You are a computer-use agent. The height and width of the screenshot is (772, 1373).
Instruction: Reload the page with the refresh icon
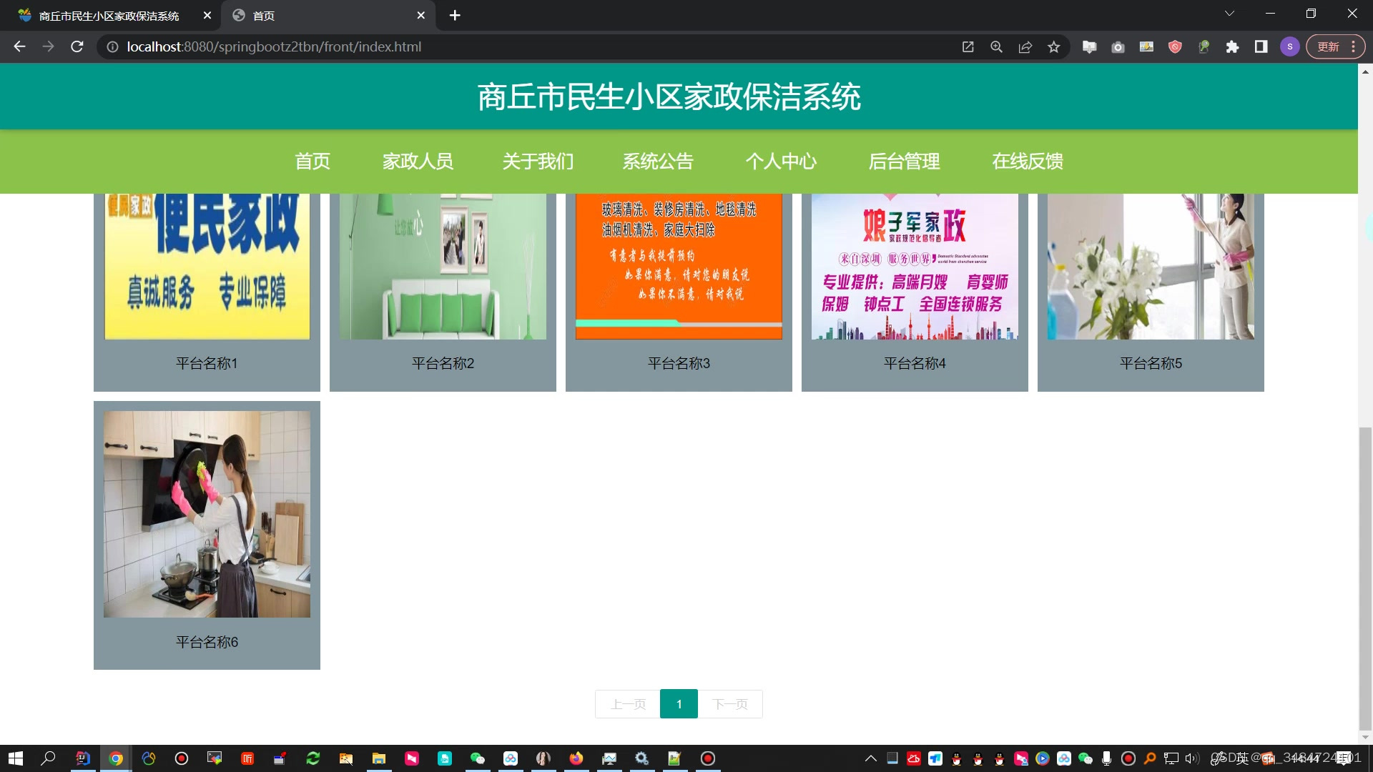point(77,46)
